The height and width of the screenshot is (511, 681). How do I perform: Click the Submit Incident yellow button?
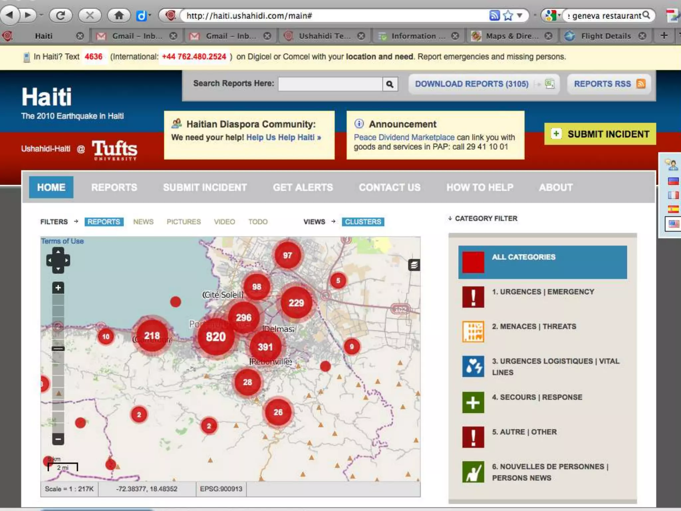click(600, 134)
